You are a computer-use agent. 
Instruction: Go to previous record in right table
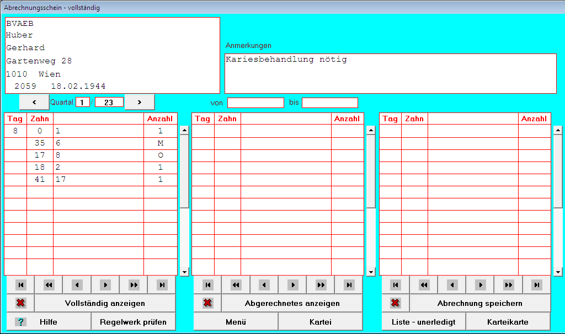point(452,285)
